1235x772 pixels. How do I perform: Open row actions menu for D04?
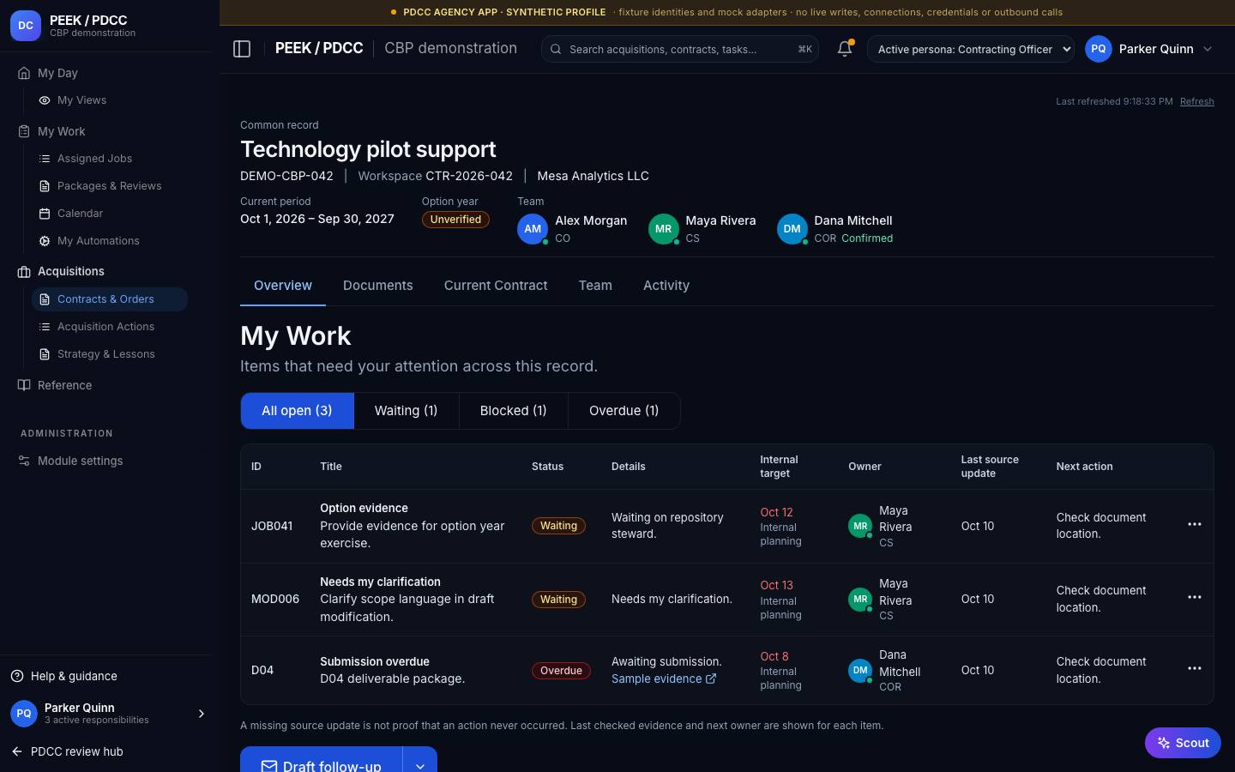point(1194,668)
